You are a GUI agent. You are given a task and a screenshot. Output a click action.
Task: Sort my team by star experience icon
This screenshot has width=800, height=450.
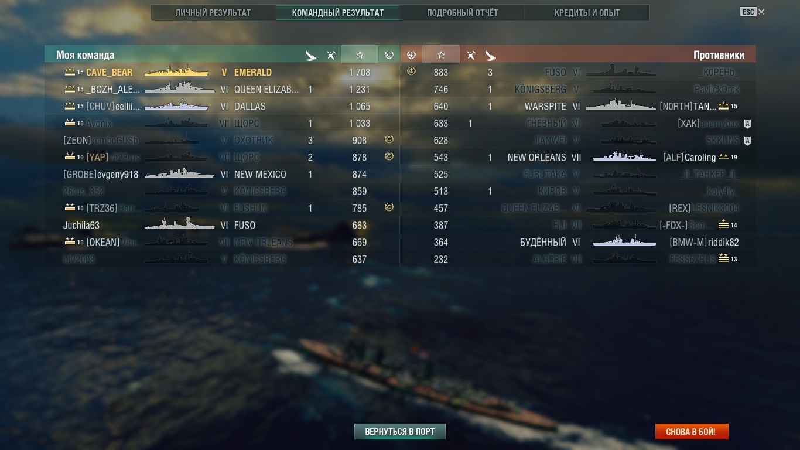[360, 54]
